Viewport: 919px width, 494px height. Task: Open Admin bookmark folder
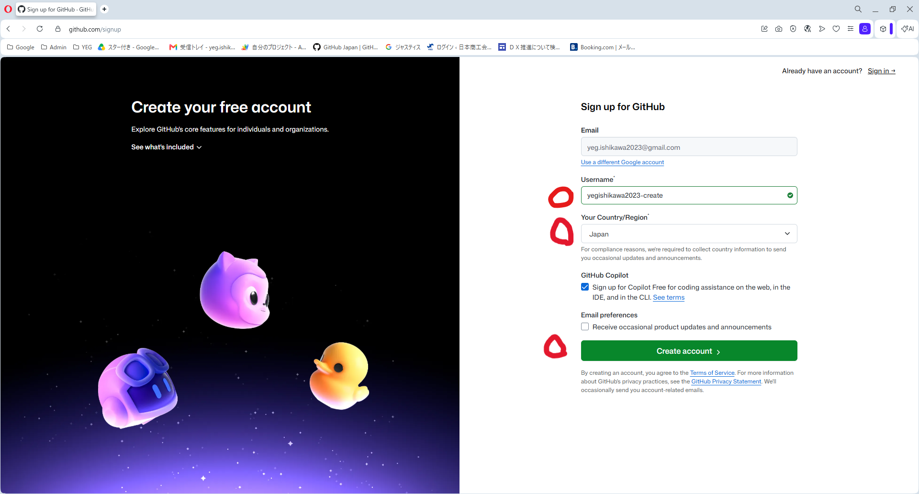[x=54, y=47]
